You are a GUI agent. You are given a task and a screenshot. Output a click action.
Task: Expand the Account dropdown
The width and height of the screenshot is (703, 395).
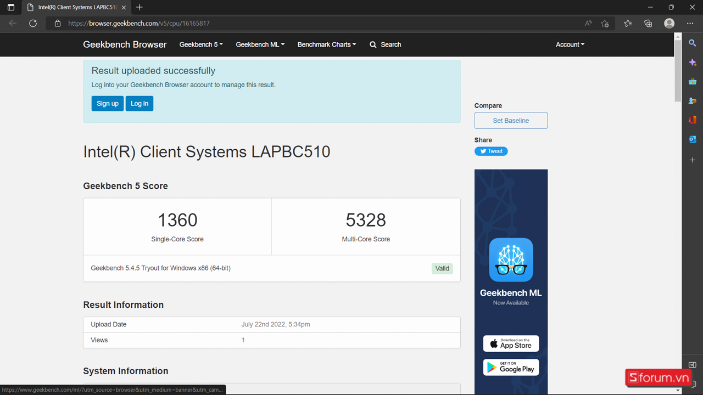[570, 44]
